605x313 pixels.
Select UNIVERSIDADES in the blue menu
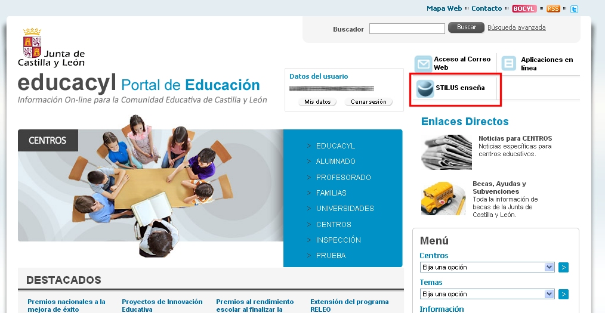tap(345, 209)
